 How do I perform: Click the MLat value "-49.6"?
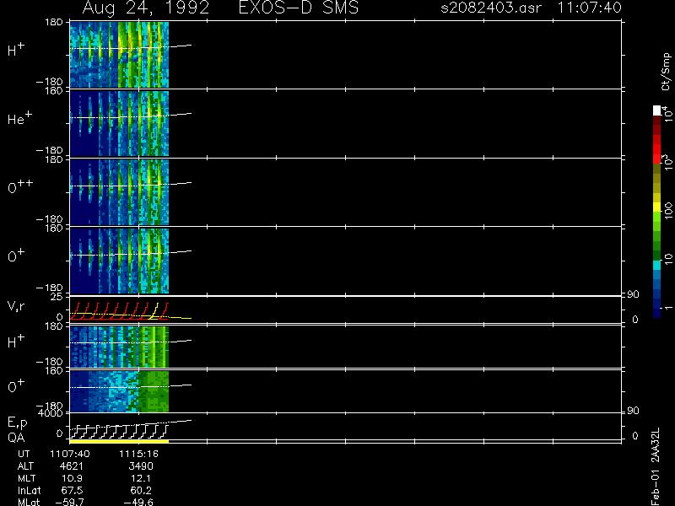[x=138, y=502]
